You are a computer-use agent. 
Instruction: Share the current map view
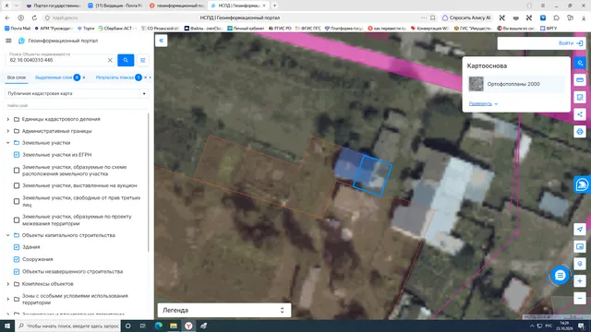coord(580,114)
